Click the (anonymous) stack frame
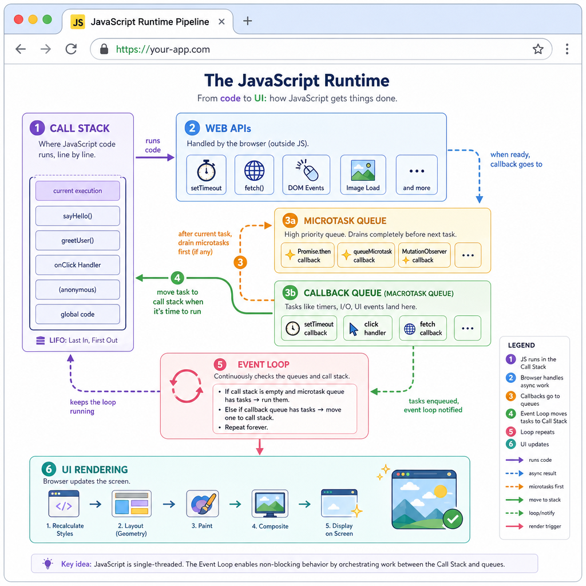This screenshot has width=586, height=586. tap(78, 290)
